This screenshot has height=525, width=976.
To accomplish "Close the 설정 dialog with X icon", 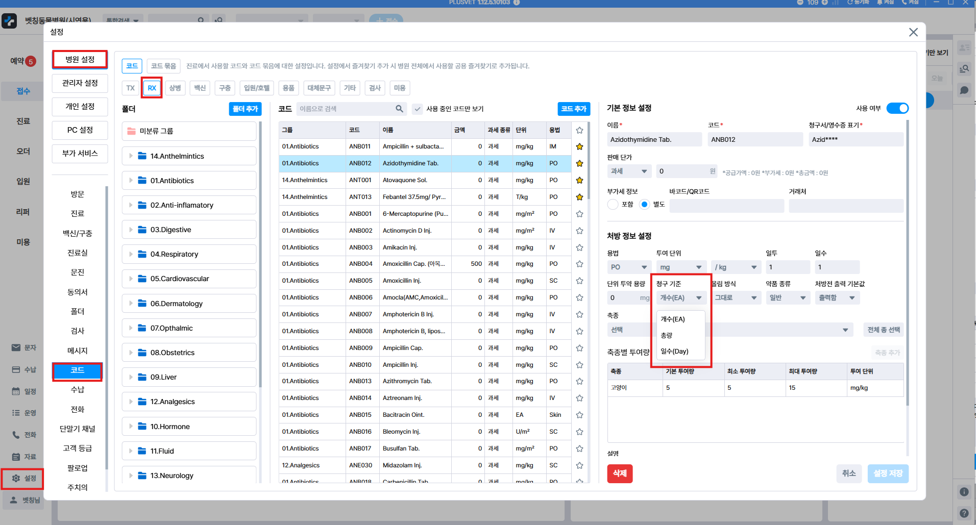I will 913,32.
